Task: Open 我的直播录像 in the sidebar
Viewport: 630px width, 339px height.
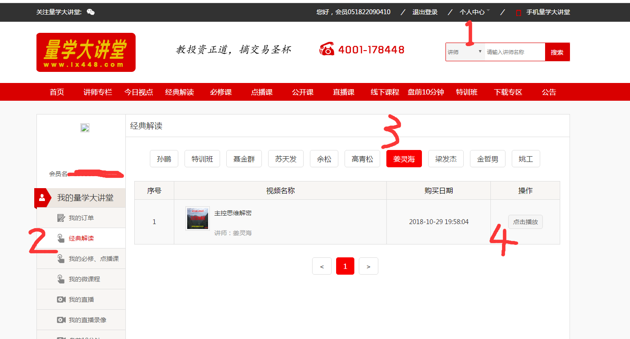Action: tap(81, 320)
